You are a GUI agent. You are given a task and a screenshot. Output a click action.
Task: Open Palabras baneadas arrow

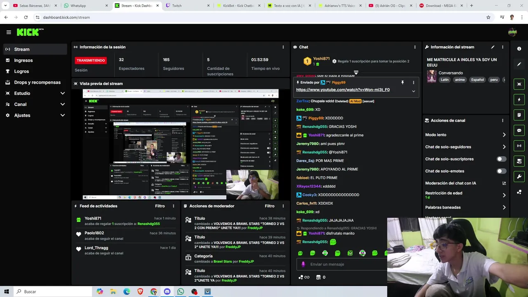(504, 207)
